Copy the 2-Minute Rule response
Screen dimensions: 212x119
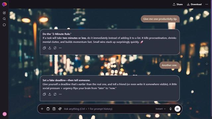(x=44, y=48)
